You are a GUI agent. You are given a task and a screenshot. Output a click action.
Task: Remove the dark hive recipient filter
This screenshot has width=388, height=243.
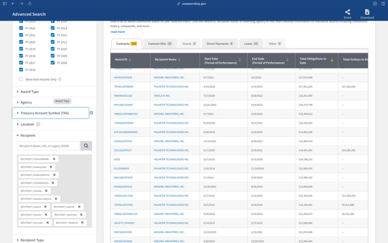tap(81, 214)
